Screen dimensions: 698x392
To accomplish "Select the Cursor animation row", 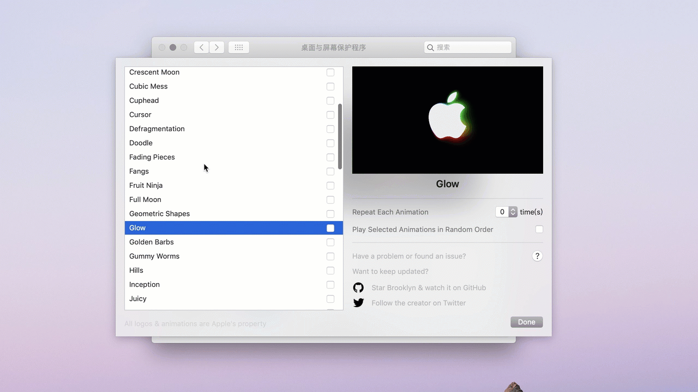I will [x=234, y=115].
